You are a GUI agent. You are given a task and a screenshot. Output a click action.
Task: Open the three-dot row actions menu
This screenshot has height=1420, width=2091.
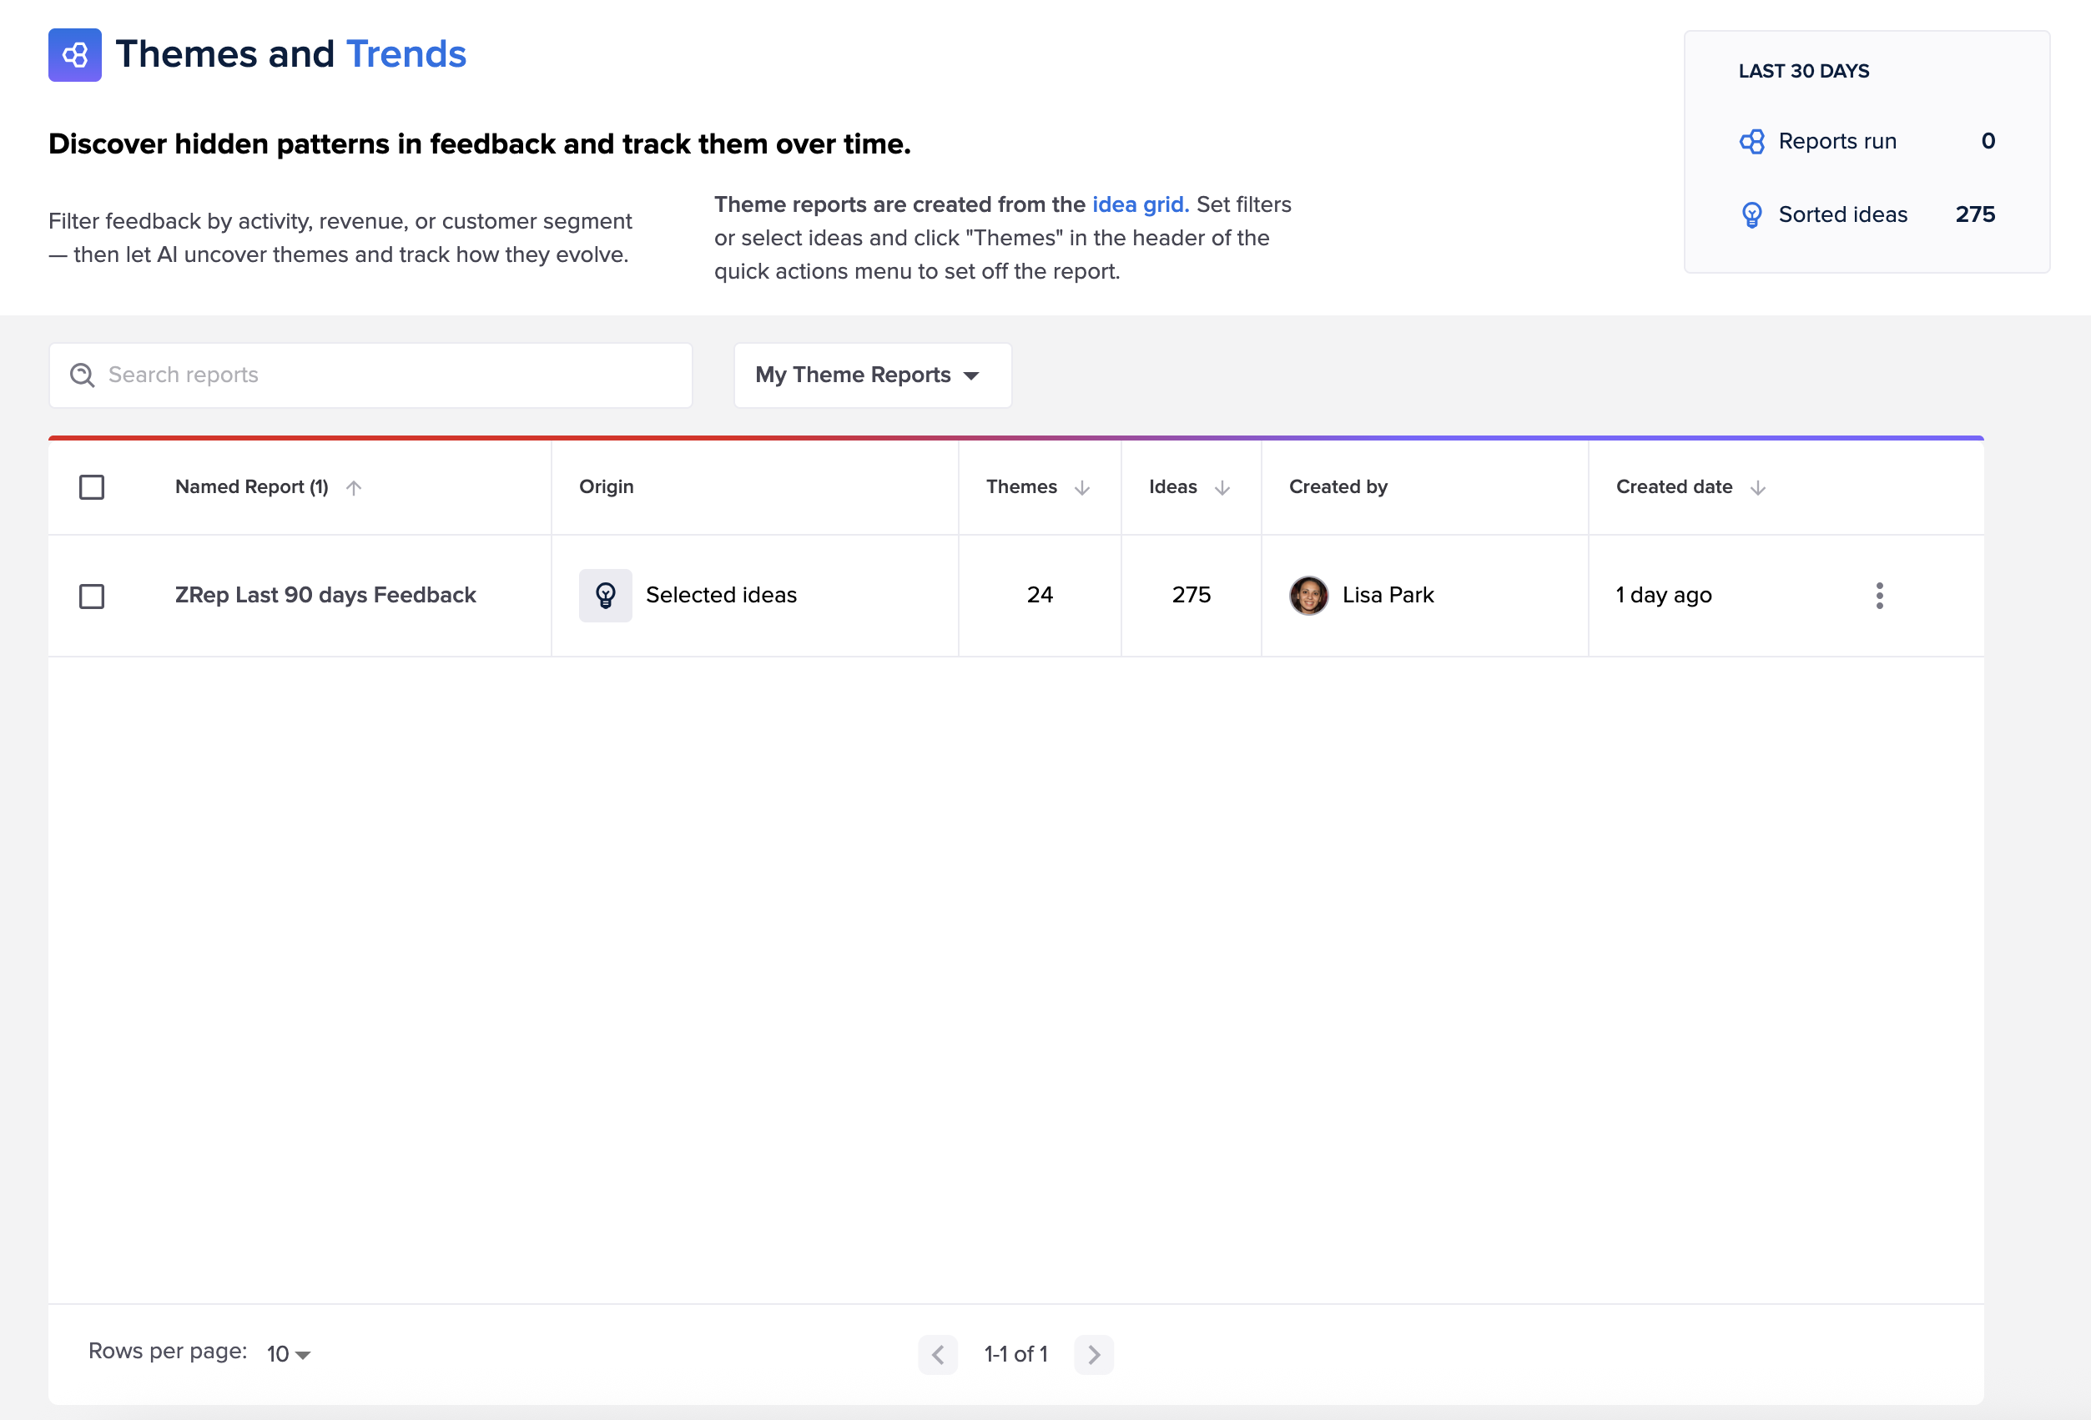(x=1879, y=595)
